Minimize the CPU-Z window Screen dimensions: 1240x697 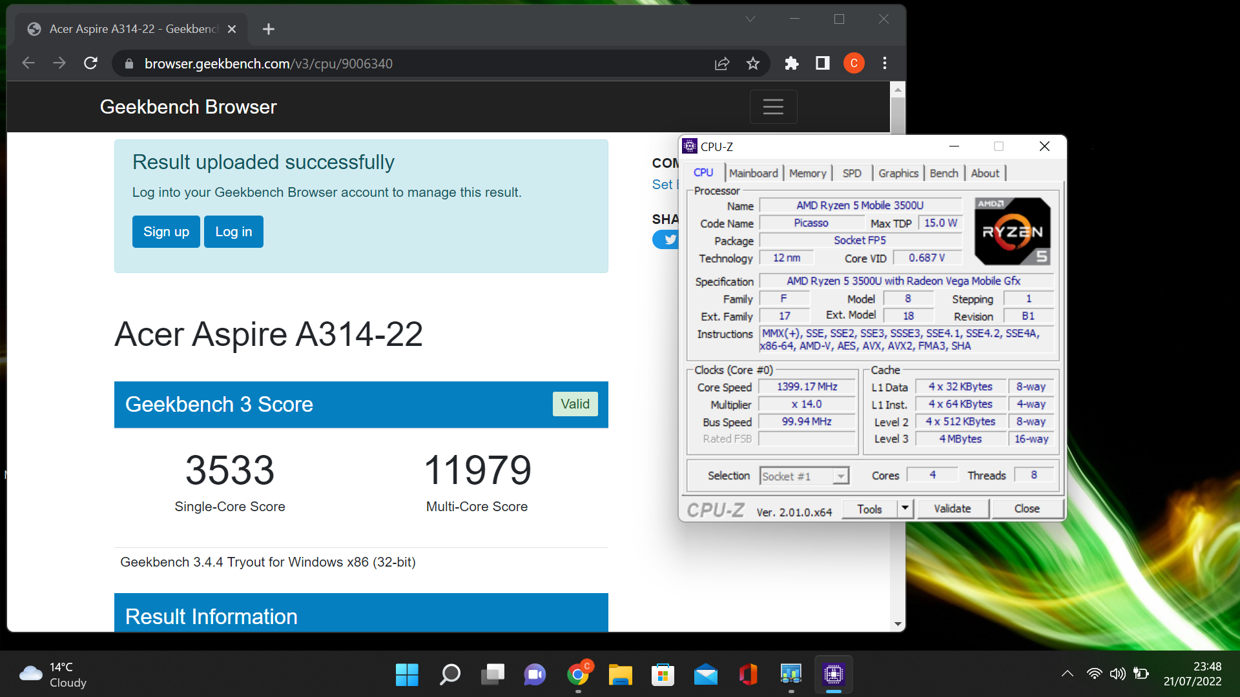point(954,146)
